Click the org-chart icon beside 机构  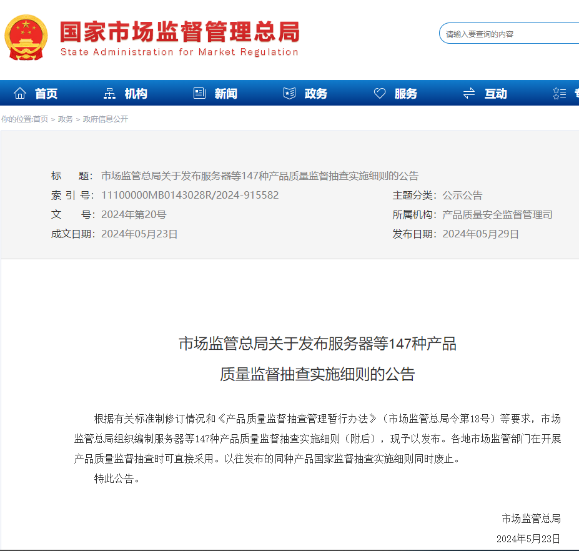coord(109,94)
